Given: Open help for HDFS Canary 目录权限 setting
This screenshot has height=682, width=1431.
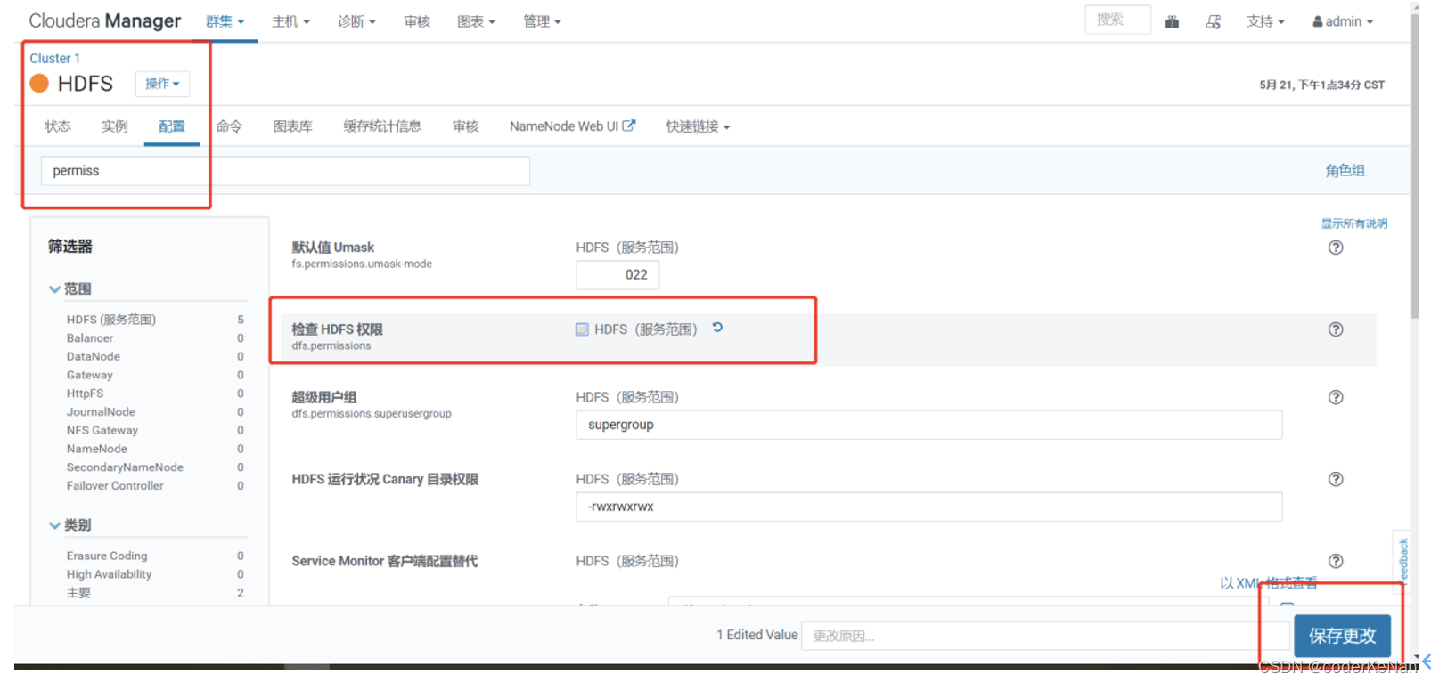Looking at the screenshot, I should pos(1336,479).
